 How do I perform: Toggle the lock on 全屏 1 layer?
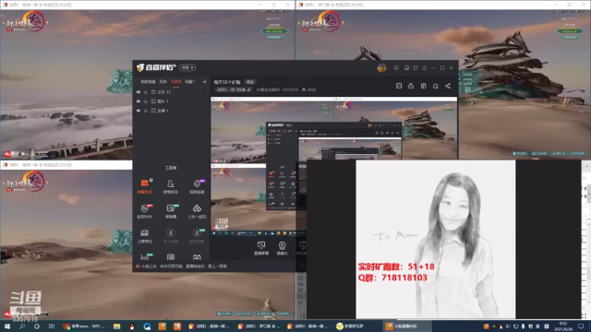coord(146,111)
